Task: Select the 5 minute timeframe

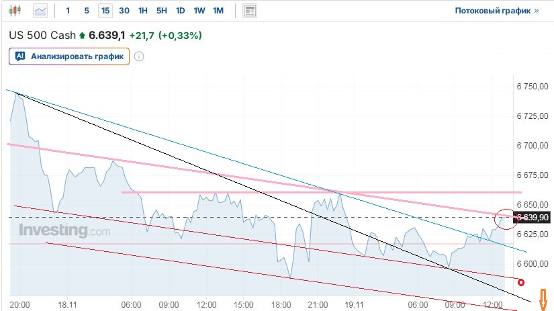Action: (x=87, y=11)
